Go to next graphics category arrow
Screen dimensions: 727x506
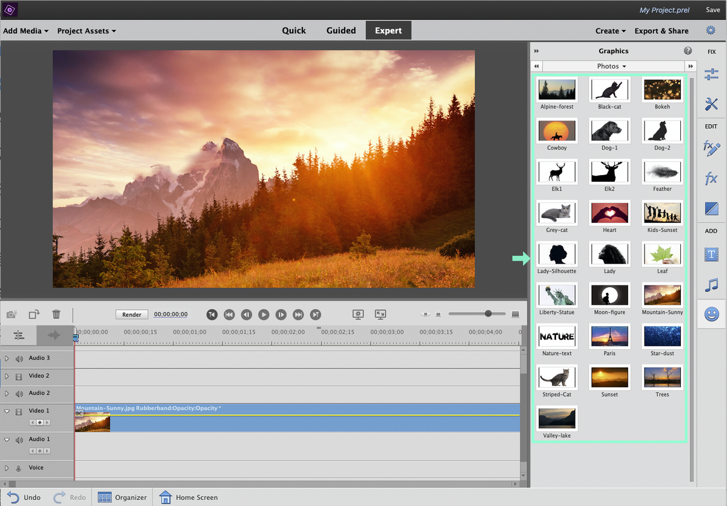coord(691,66)
